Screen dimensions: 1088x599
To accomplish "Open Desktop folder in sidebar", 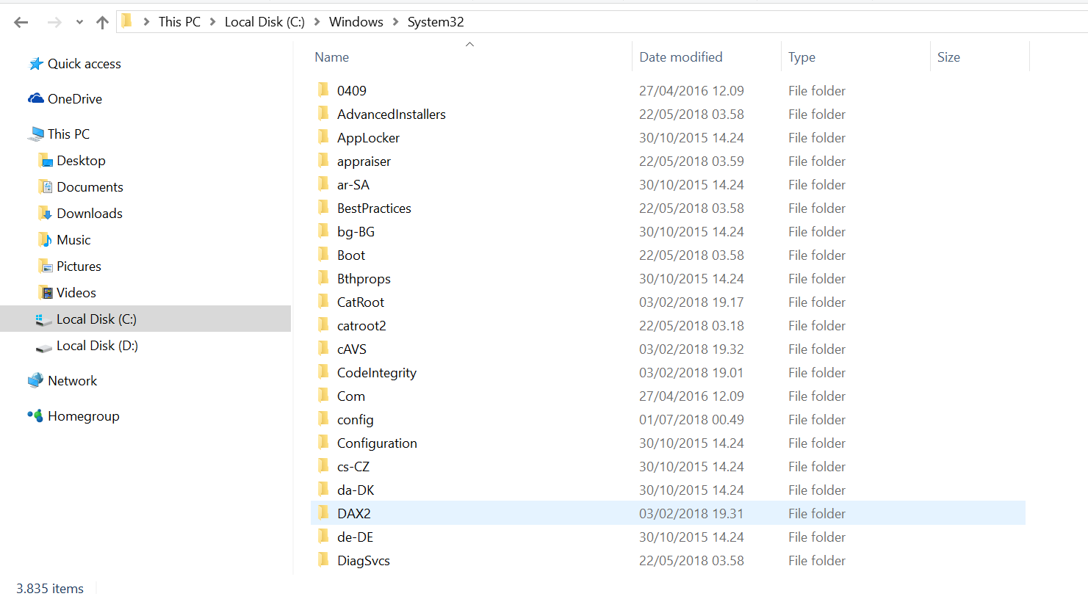I will (x=82, y=161).
